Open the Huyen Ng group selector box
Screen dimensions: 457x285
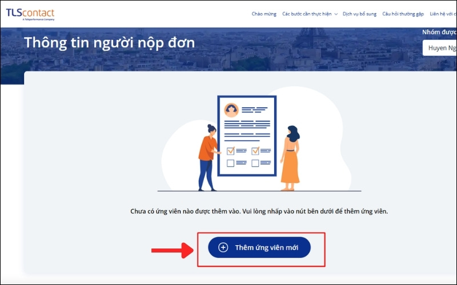click(x=439, y=48)
